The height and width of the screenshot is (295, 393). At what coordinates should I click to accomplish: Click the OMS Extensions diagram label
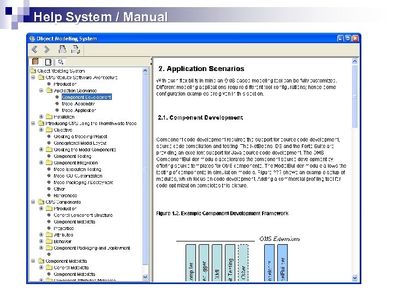pos(279,239)
